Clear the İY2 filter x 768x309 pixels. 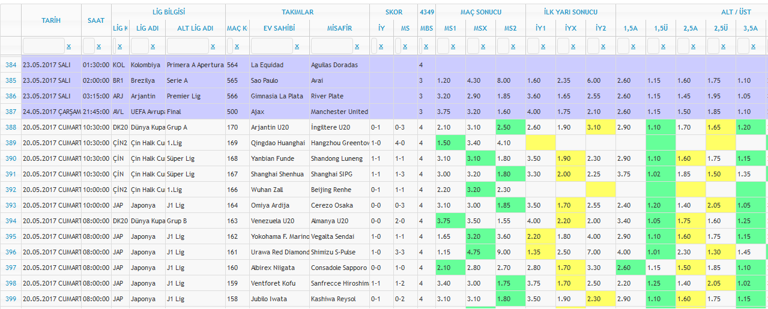(603, 46)
